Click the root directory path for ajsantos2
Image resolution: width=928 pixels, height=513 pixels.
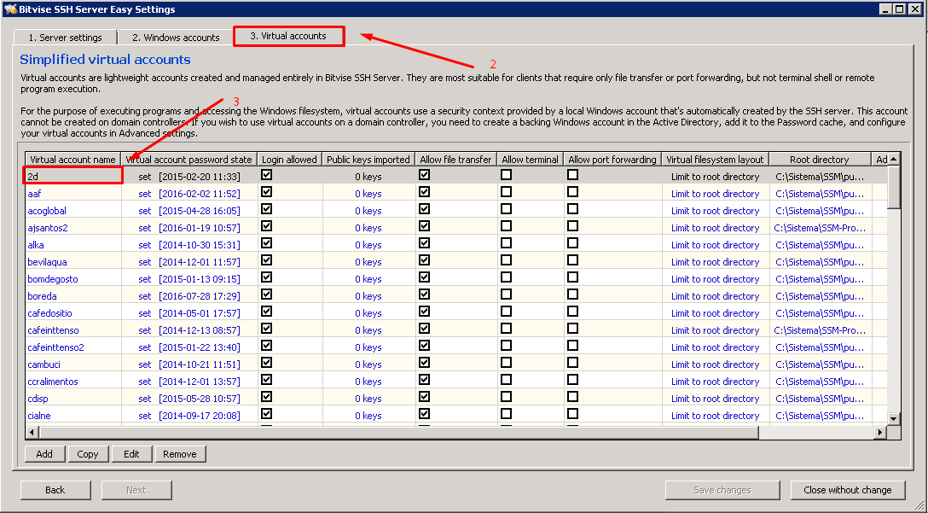click(820, 228)
